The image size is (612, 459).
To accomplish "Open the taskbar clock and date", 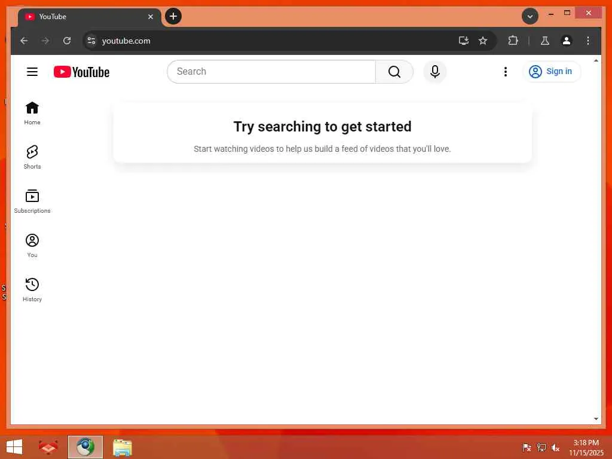I will point(586,448).
